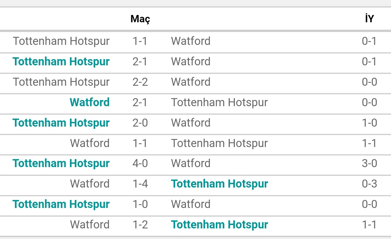The width and height of the screenshot is (391, 239).
Task: Open the Tottenham Hotspur 2-0 result
Action: [140, 123]
